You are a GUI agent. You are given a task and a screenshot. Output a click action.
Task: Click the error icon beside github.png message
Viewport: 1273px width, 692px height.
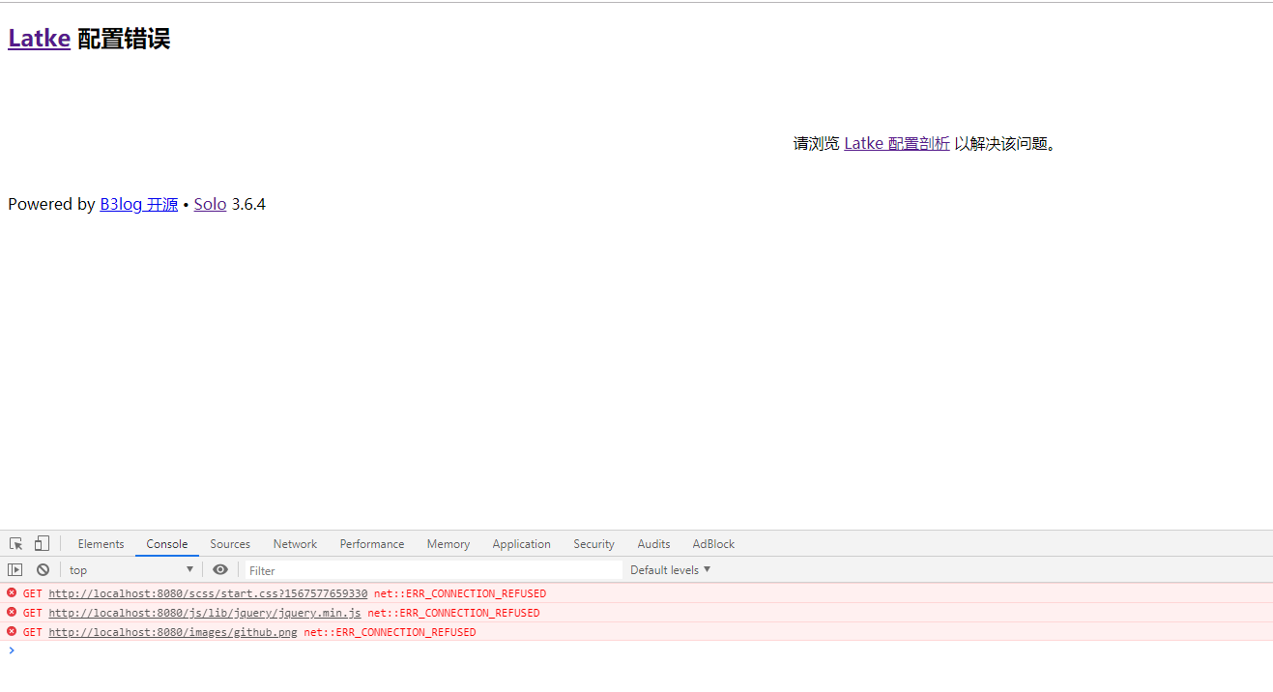coord(11,631)
